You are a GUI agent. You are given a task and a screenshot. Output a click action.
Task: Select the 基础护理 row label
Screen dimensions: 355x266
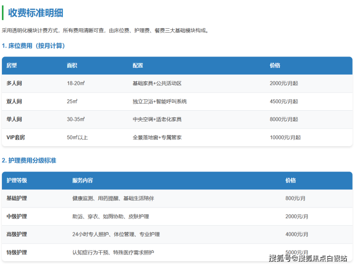[x=17, y=198]
